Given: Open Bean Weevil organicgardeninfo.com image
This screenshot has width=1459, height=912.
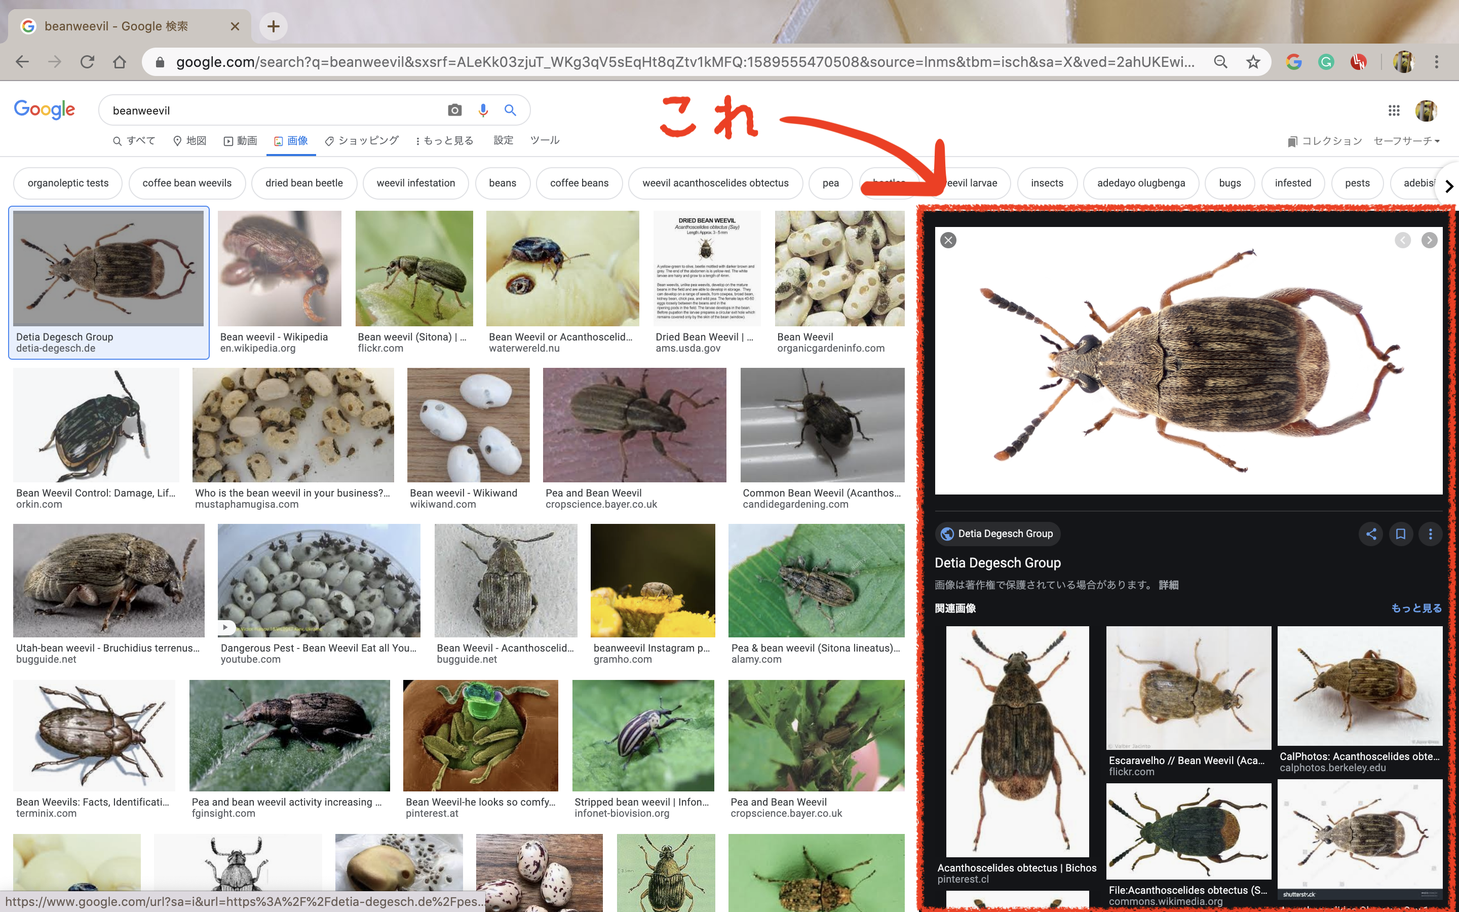Looking at the screenshot, I should (x=839, y=269).
